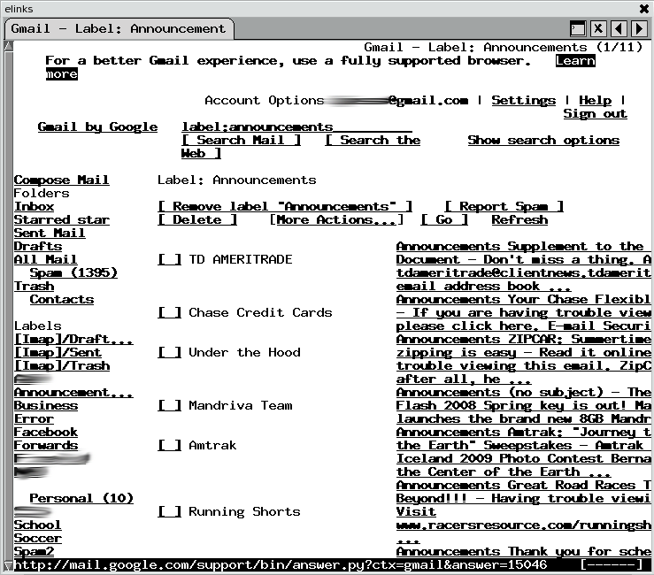Open the Contacts link
Viewport: 654px width, 575px height.
[62, 299]
